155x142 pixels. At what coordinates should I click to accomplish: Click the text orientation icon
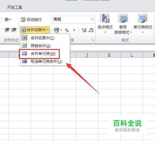[7, 19]
